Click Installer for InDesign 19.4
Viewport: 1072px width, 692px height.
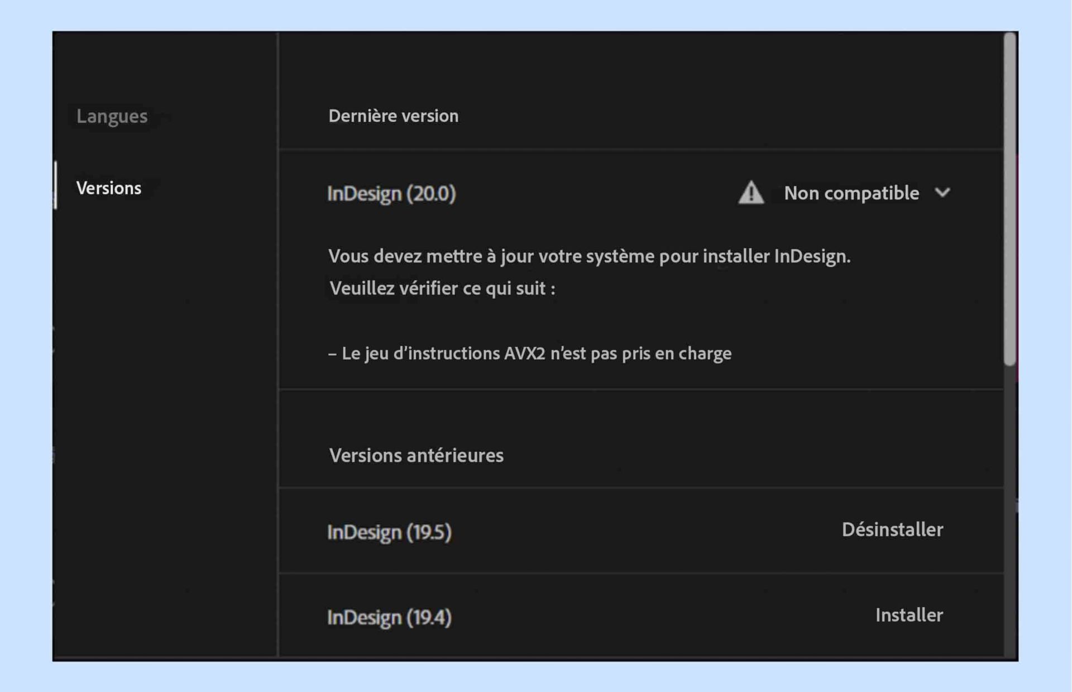(908, 615)
